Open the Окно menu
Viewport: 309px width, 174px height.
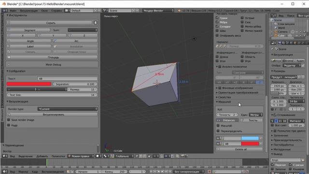[x=44, y=11]
